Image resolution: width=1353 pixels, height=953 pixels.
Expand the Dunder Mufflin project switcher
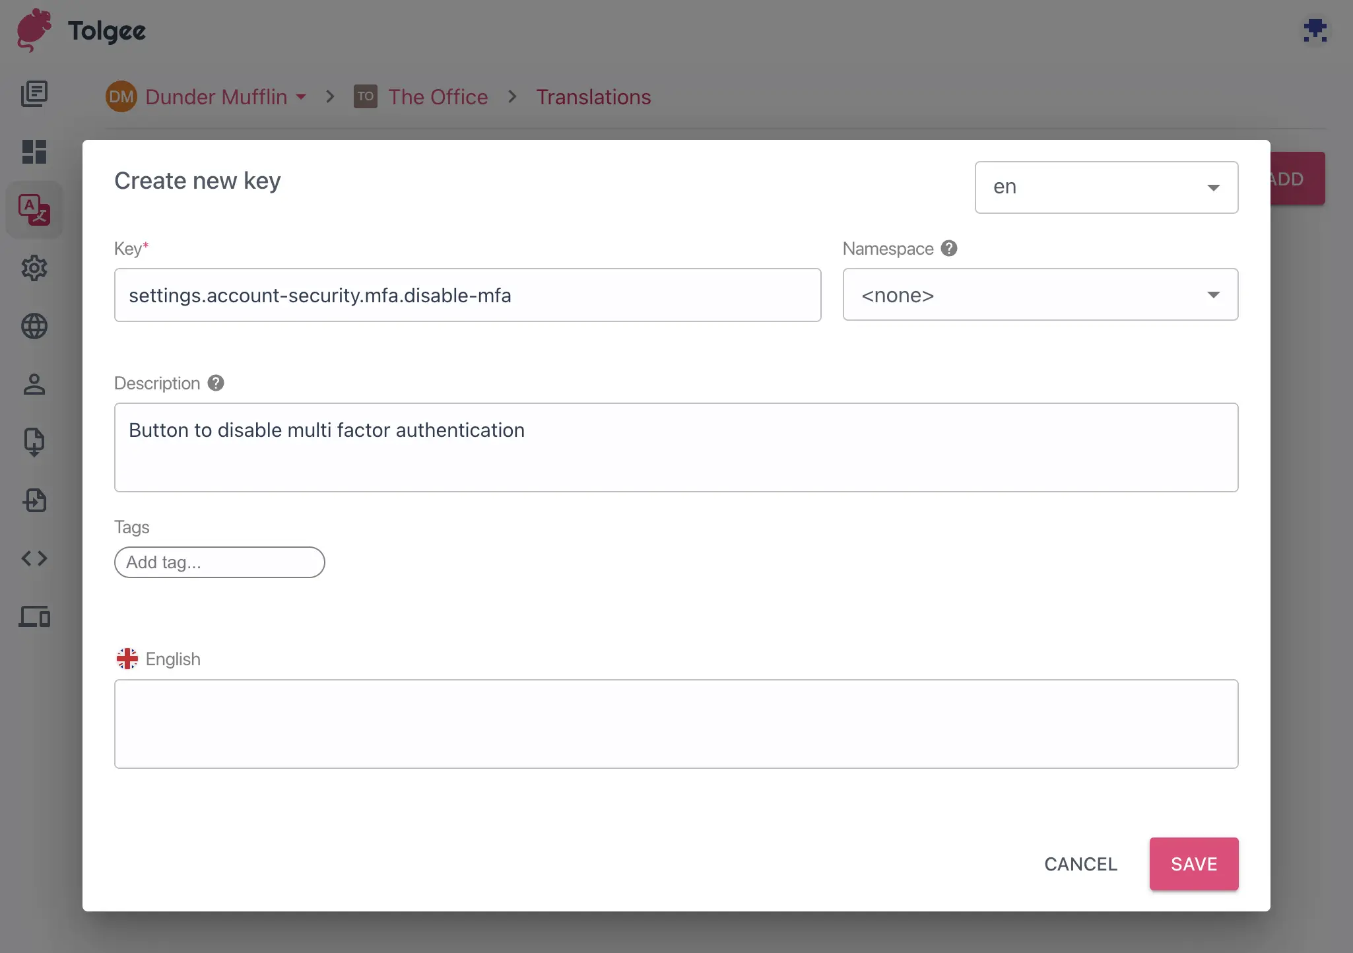(x=302, y=96)
